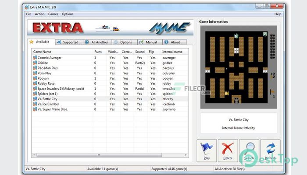The height and width of the screenshot is (175, 307).
Task: Click the Pooyan row icon
Action: pos(35,78)
